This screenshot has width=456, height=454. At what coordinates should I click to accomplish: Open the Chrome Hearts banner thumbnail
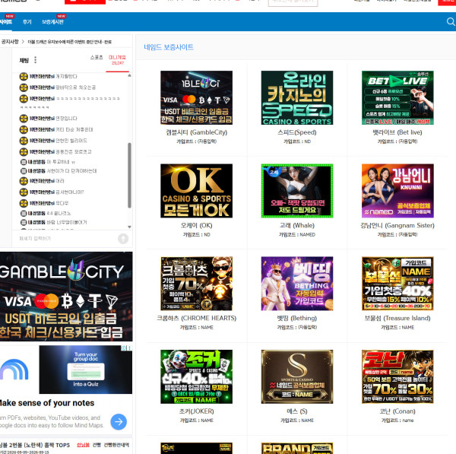point(196,284)
